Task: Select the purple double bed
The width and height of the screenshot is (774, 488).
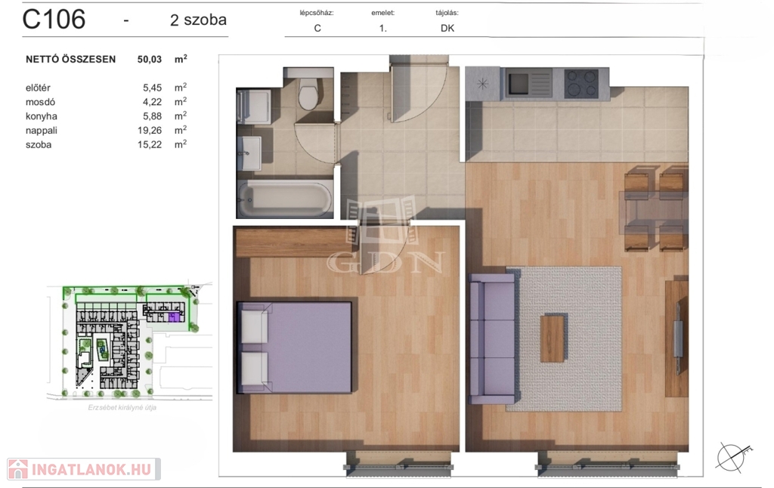Action: pos(296,347)
